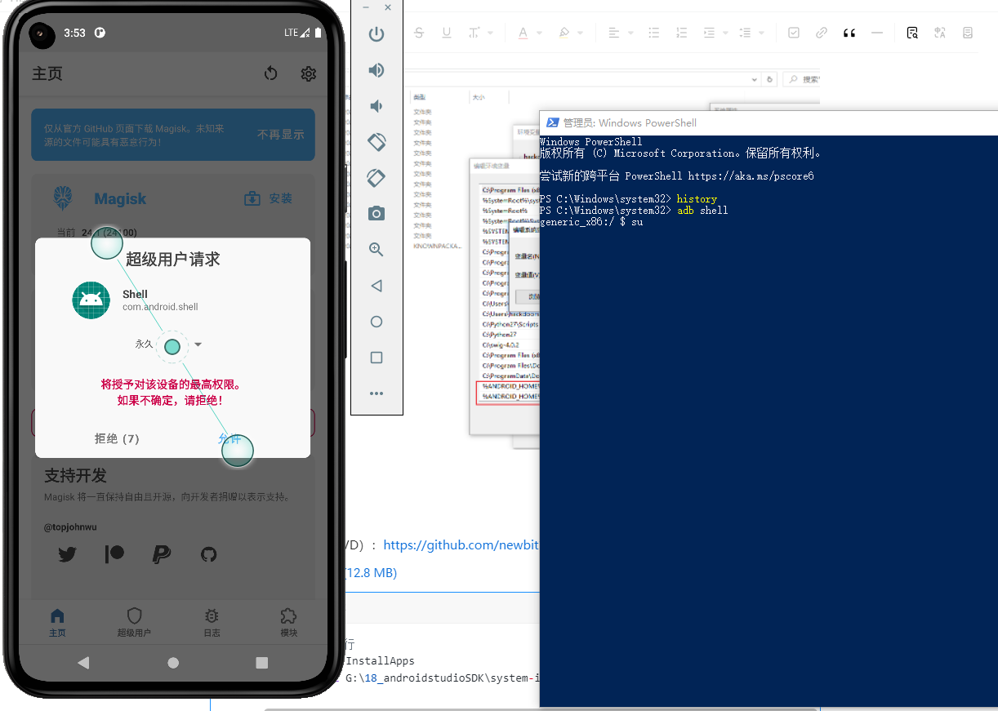
Task: Open 永久 duration dropdown in superuser dialog
Action: click(x=169, y=344)
